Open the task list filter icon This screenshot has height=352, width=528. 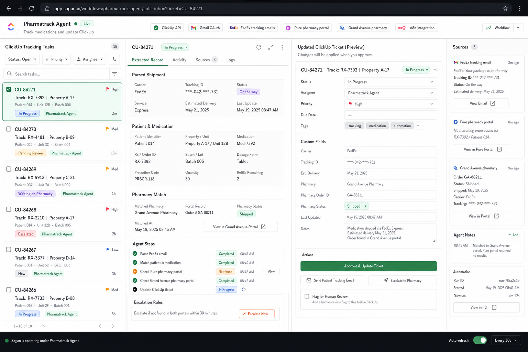click(115, 74)
